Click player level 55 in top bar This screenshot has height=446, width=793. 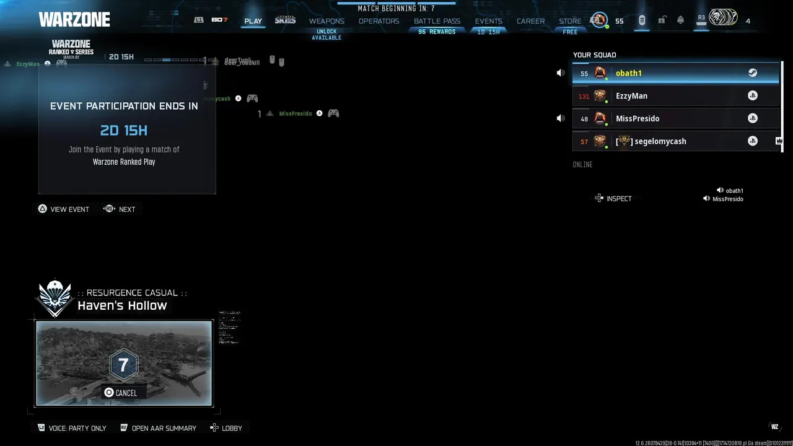tap(619, 21)
